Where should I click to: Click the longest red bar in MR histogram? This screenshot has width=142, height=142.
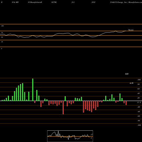(x=63, y=107)
